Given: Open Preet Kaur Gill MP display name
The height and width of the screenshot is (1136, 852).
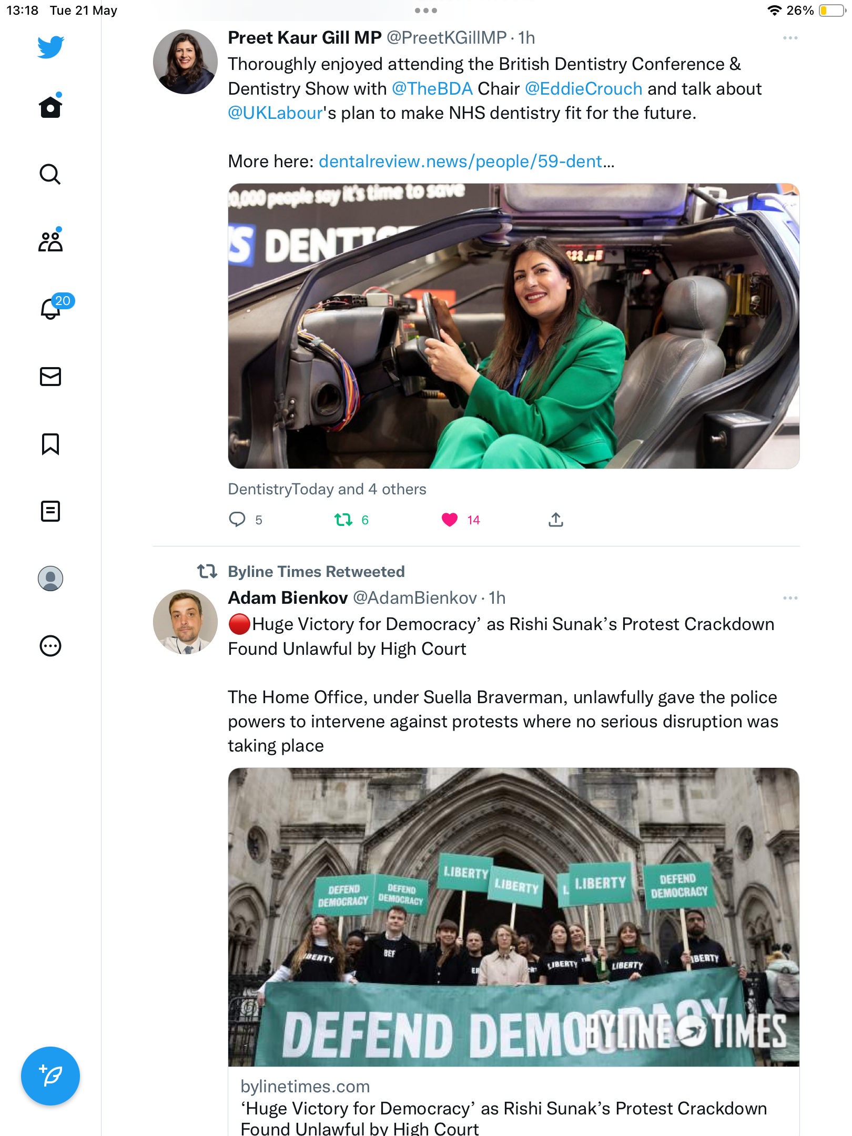Looking at the screenshot, I should tap(305, 38).
